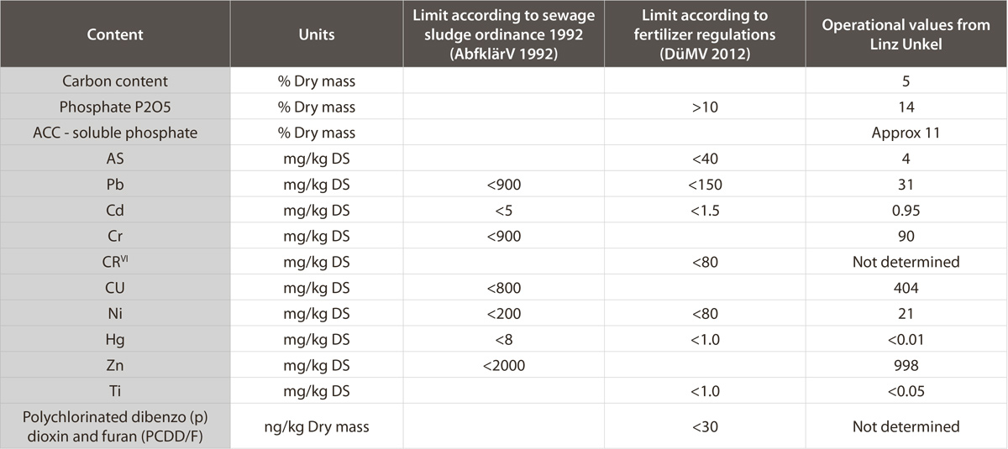Viewport: 1008px width, 449px height.
Task: Select the sewage sludge ordinance 1992 header
Action: pos(503,35)
